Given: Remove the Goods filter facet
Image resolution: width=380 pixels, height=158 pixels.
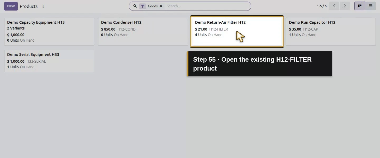Looking at the screenshot, I should (161, 6).
